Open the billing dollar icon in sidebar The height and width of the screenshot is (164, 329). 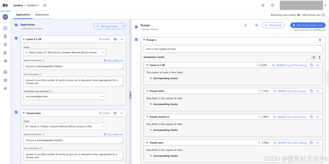pos(5,72)
